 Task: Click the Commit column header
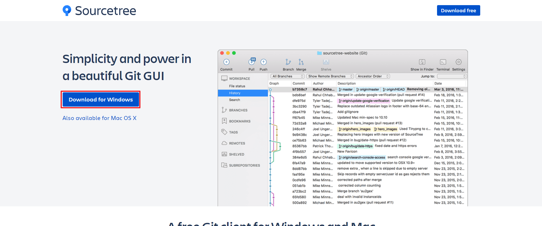[x=299, y=84]
